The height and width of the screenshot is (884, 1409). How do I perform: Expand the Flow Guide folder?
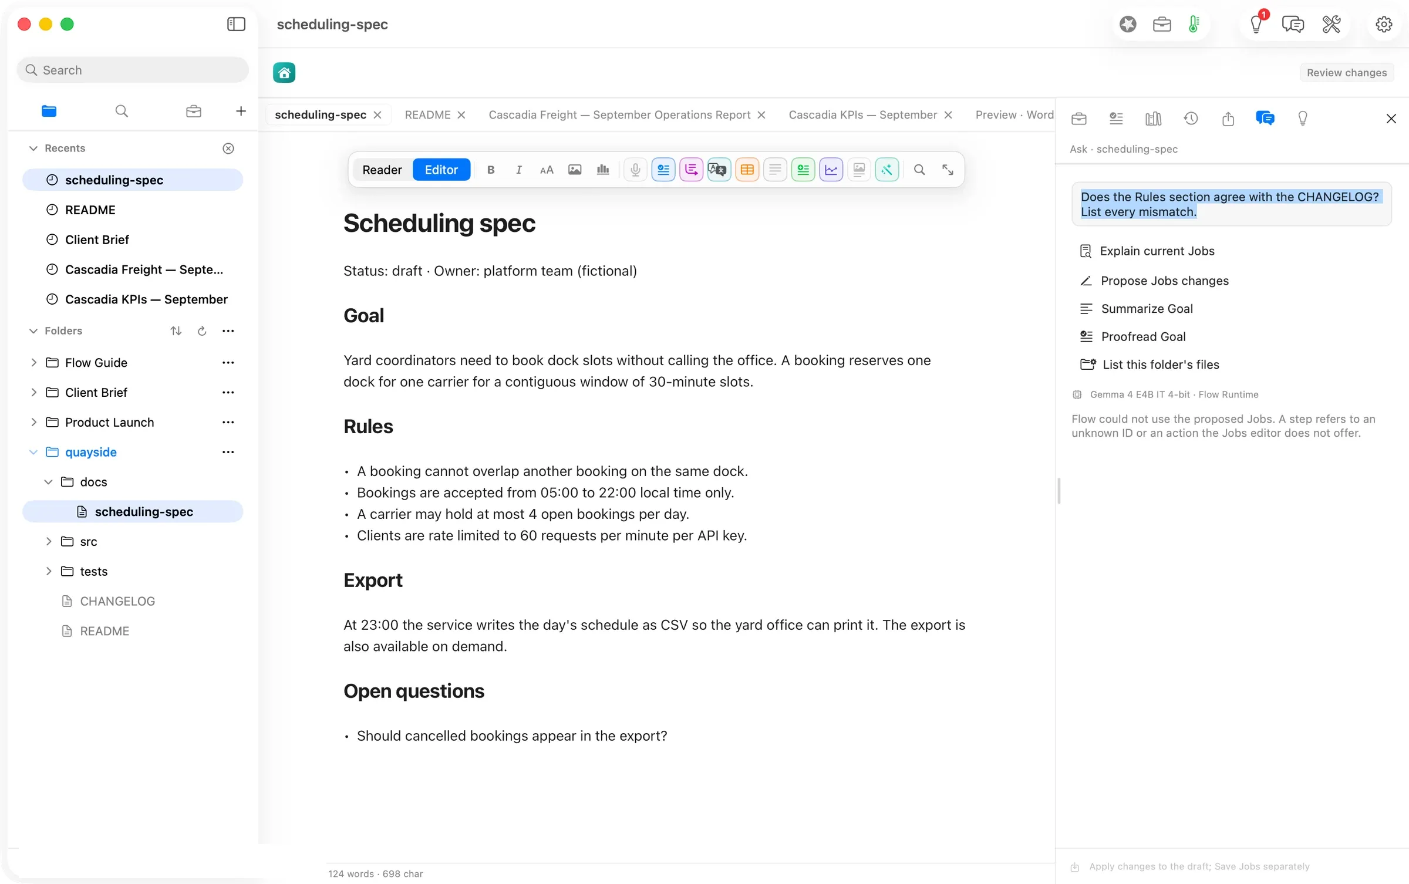point(33,363)
